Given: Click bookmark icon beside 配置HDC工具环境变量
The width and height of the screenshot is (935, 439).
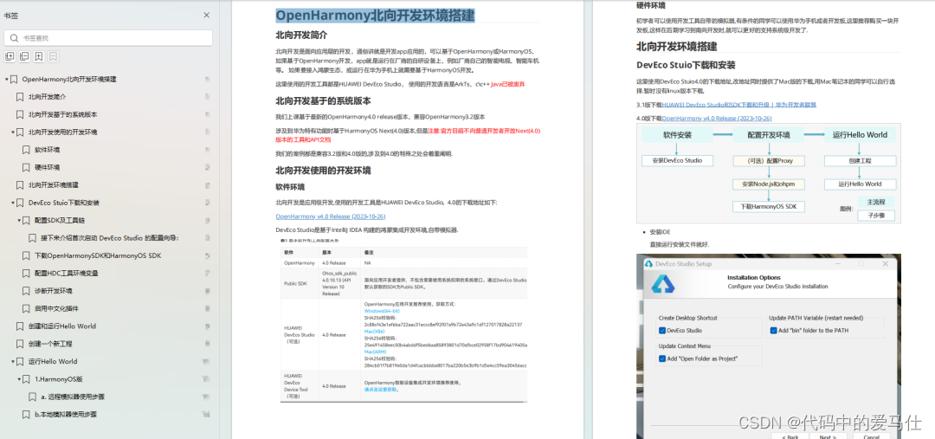Looking at the screenshot, I should click(x=26, y=273).
